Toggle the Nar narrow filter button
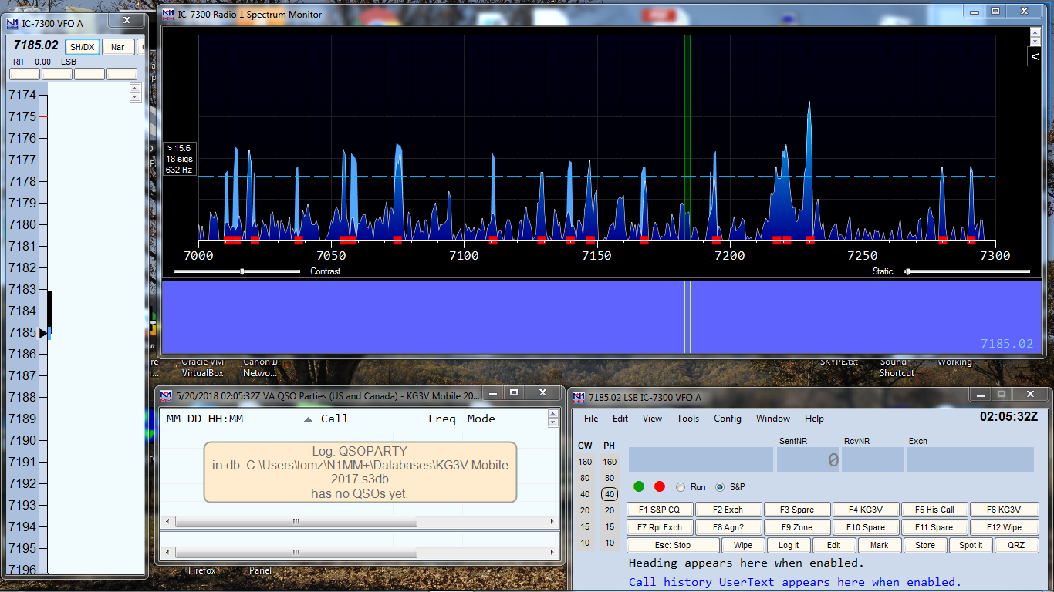1054x592 pixels. [117, 46]
